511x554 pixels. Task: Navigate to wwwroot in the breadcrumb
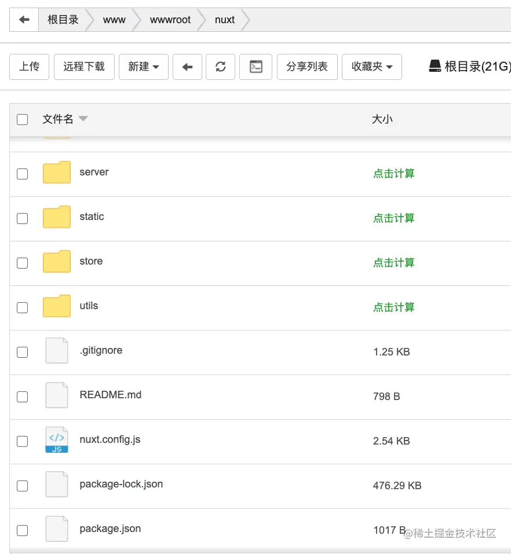[169, 19]
